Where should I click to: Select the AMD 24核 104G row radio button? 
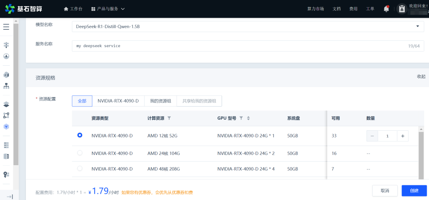pos(80,153)
